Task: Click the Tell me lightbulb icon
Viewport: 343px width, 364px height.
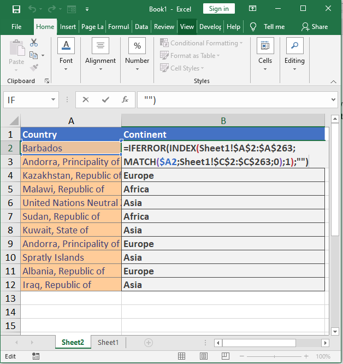Action: point(253,27)
